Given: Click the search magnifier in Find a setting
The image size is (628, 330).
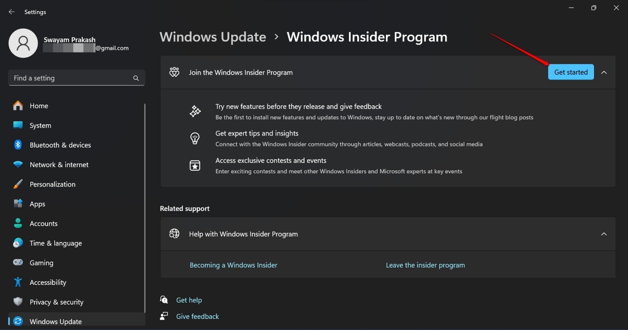Looking at the screenshot, I should pos(136,78).
